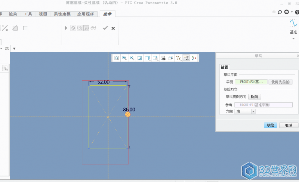Open the command search magnifier icon
This screenshot has width=299, height=182.
coord(280,12)
